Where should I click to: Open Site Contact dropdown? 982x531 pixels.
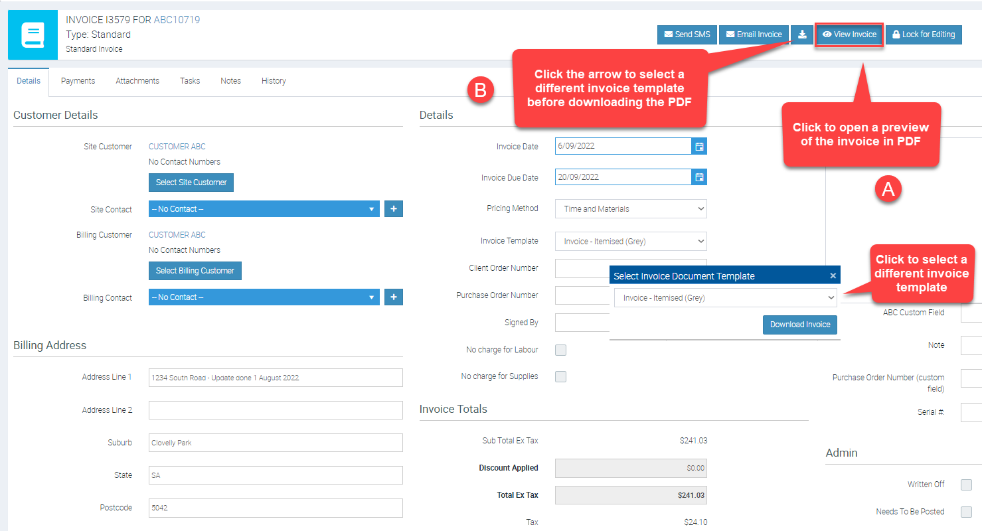pyautogui.click(x=264, y=209)
